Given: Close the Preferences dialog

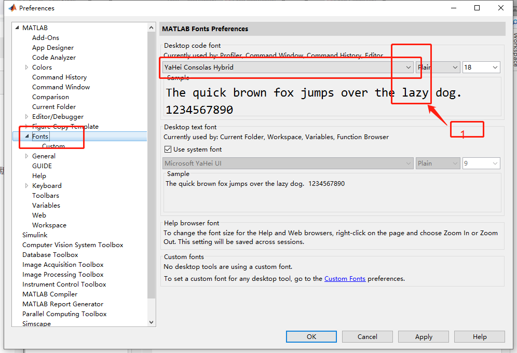Looking at the screenshot, I should 500,8.
